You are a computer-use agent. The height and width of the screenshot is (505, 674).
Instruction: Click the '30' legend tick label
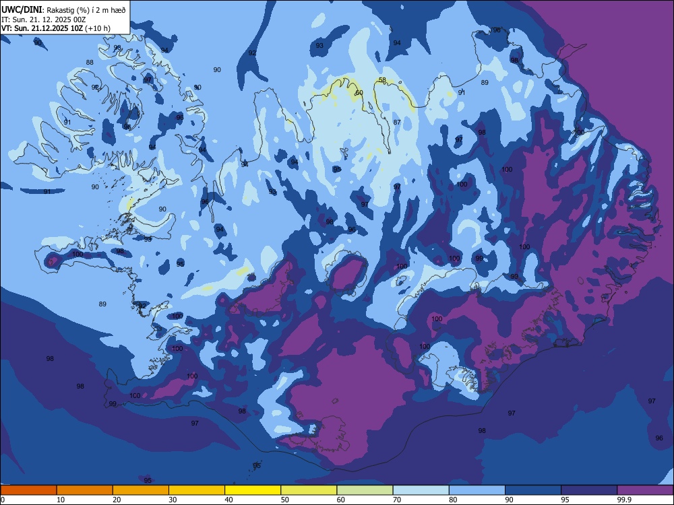tap(173, 500)
